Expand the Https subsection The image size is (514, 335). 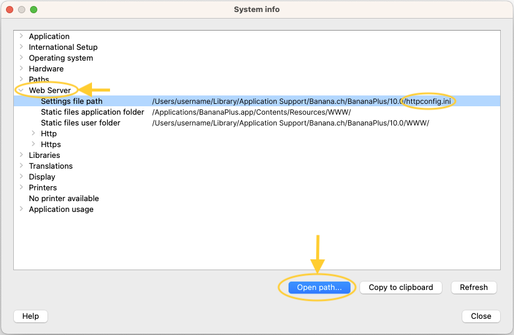[34, 145]
